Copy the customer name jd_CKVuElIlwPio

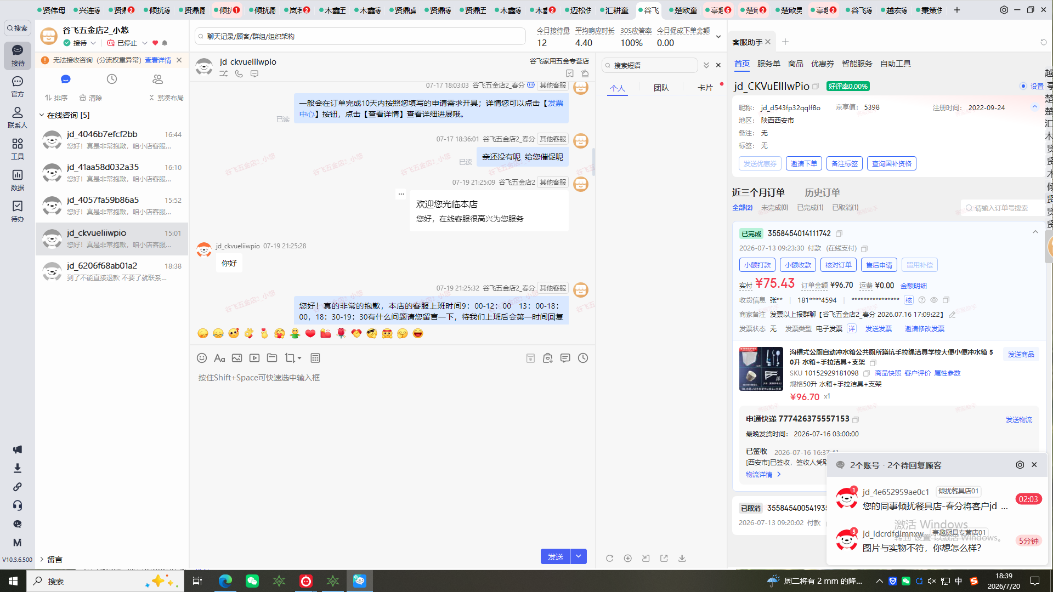coord(816,87)
